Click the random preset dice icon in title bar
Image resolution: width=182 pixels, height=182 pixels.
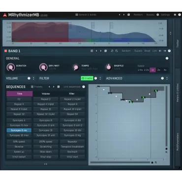point(129,15)
